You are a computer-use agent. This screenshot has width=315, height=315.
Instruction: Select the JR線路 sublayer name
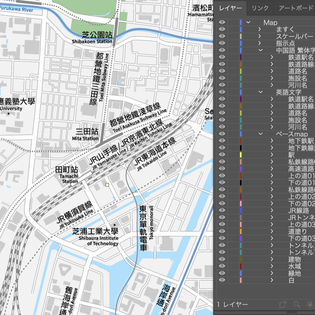coord(299,210)
